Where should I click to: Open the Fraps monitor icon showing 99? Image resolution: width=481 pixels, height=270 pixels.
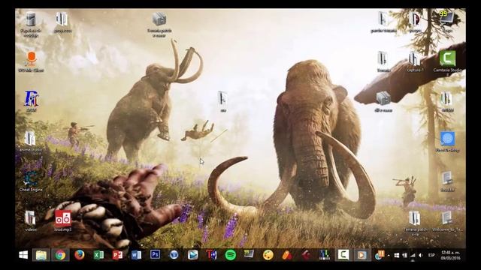[447, 21]
